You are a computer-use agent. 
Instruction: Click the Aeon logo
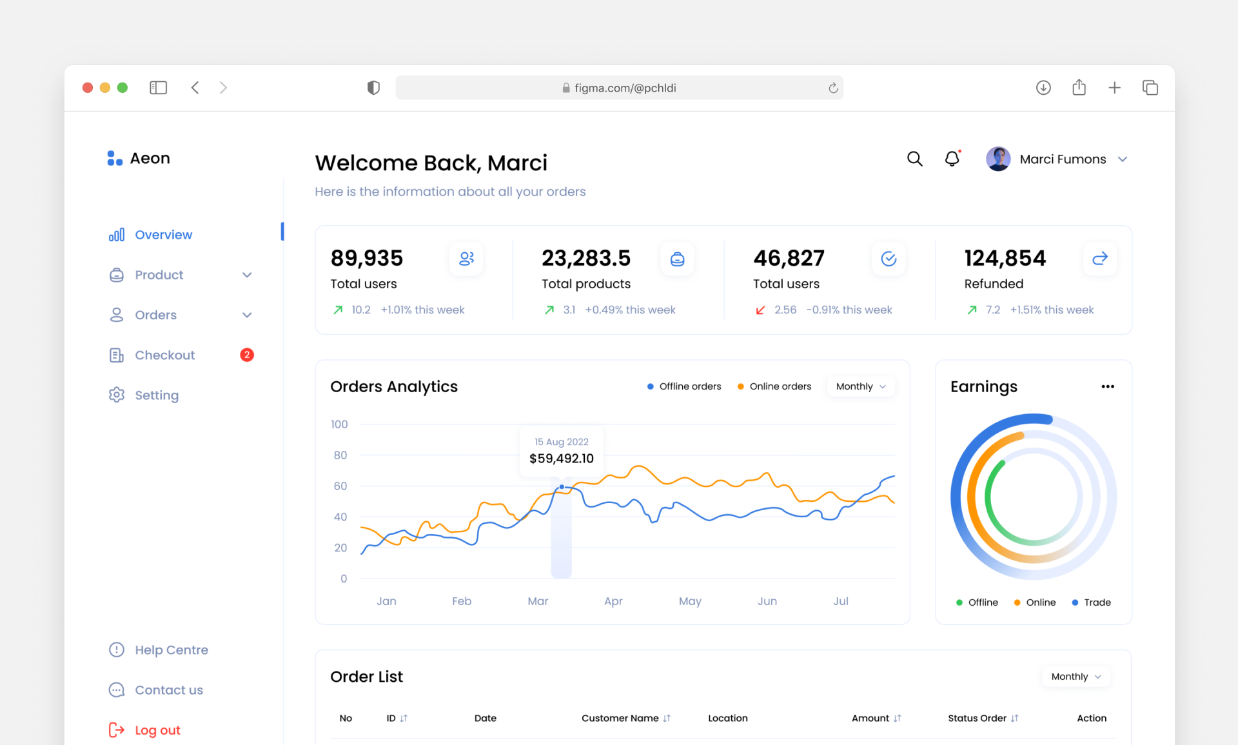coord(138,158)
